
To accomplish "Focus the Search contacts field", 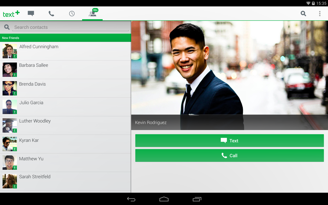I will point(70,27).
